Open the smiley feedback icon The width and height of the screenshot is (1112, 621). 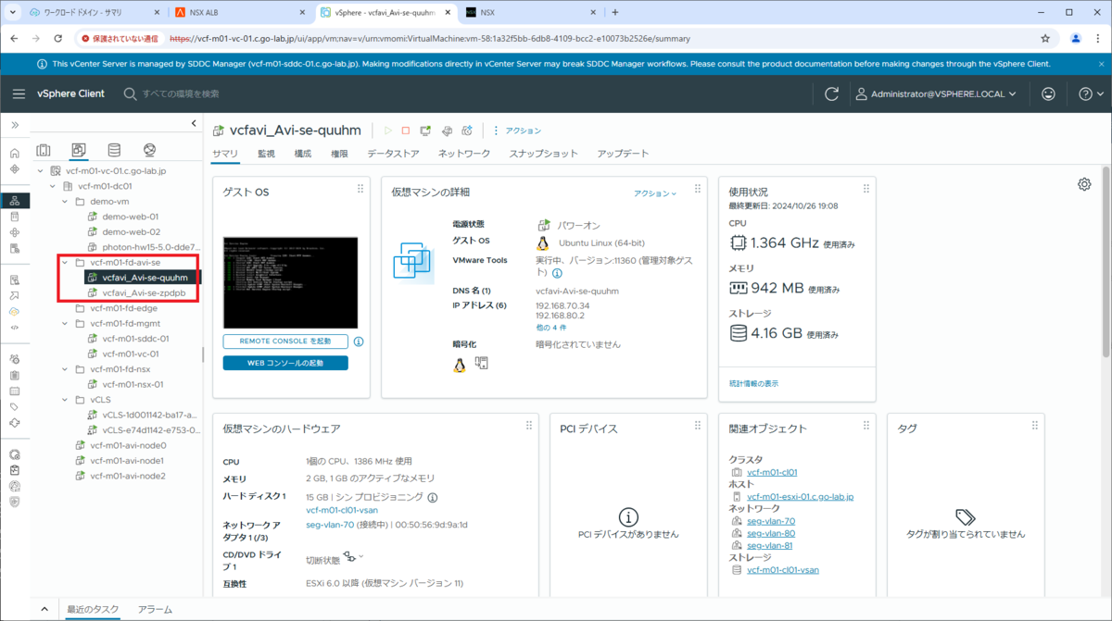(x=1048, y=94)
